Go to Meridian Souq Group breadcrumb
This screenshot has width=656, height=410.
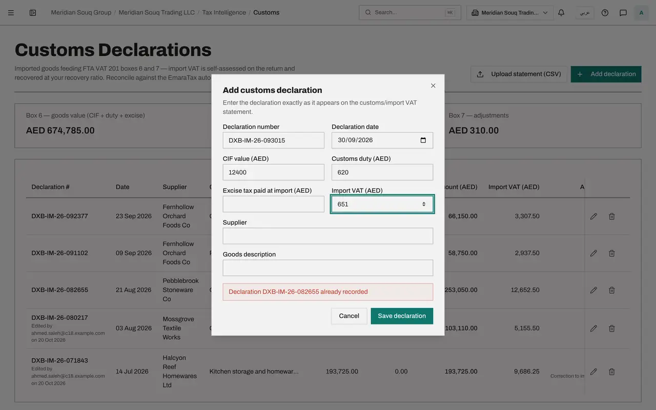click(81, 12)
